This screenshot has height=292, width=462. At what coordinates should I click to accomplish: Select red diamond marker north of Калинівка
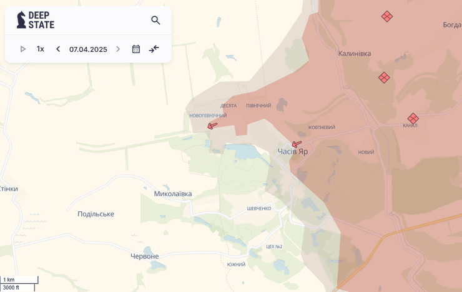point(387,16)
